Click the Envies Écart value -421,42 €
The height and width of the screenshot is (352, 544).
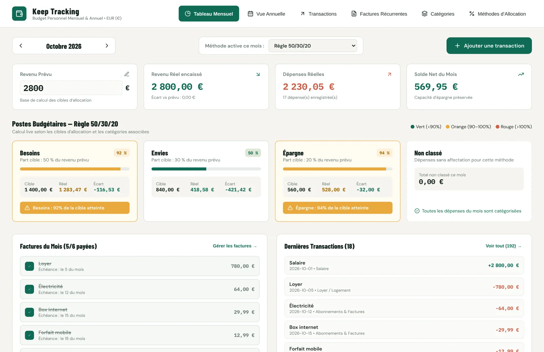pyautogui.click(x=238, y=190)
